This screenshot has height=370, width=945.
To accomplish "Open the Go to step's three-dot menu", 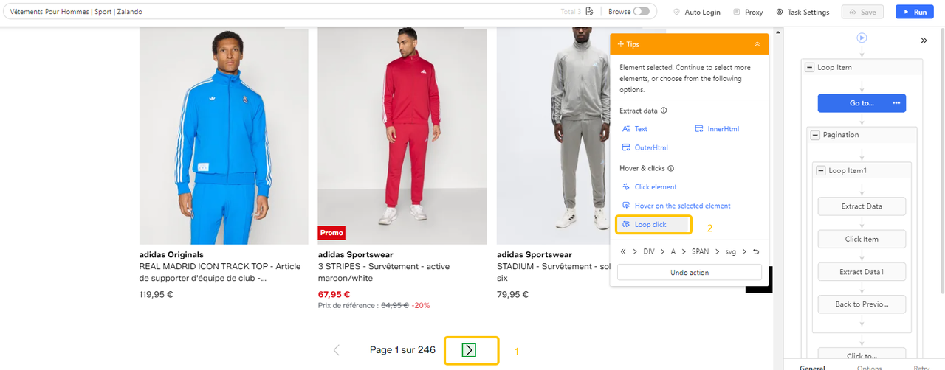I will [x=896, y=103].
